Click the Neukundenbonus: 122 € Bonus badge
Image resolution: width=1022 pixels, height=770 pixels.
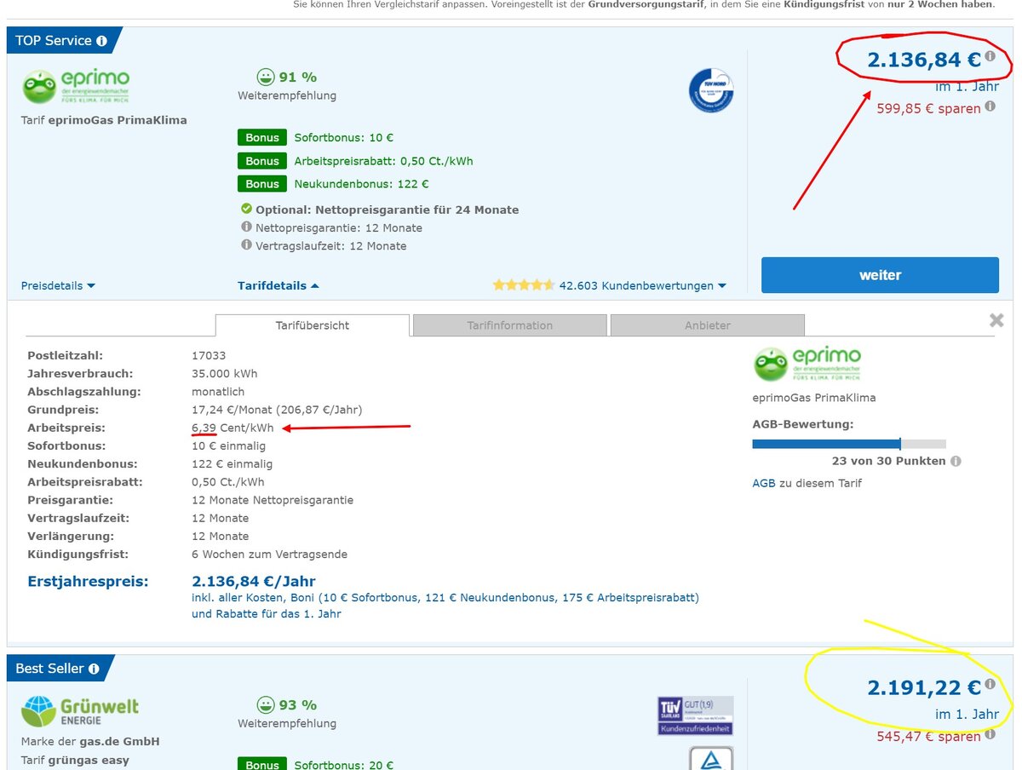click(262, 184)
